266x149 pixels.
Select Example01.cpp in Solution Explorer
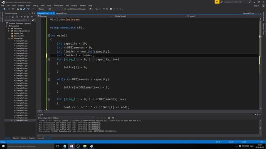22,41
